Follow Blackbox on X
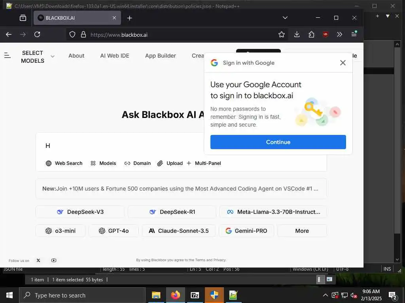 [x=38, y=260]
